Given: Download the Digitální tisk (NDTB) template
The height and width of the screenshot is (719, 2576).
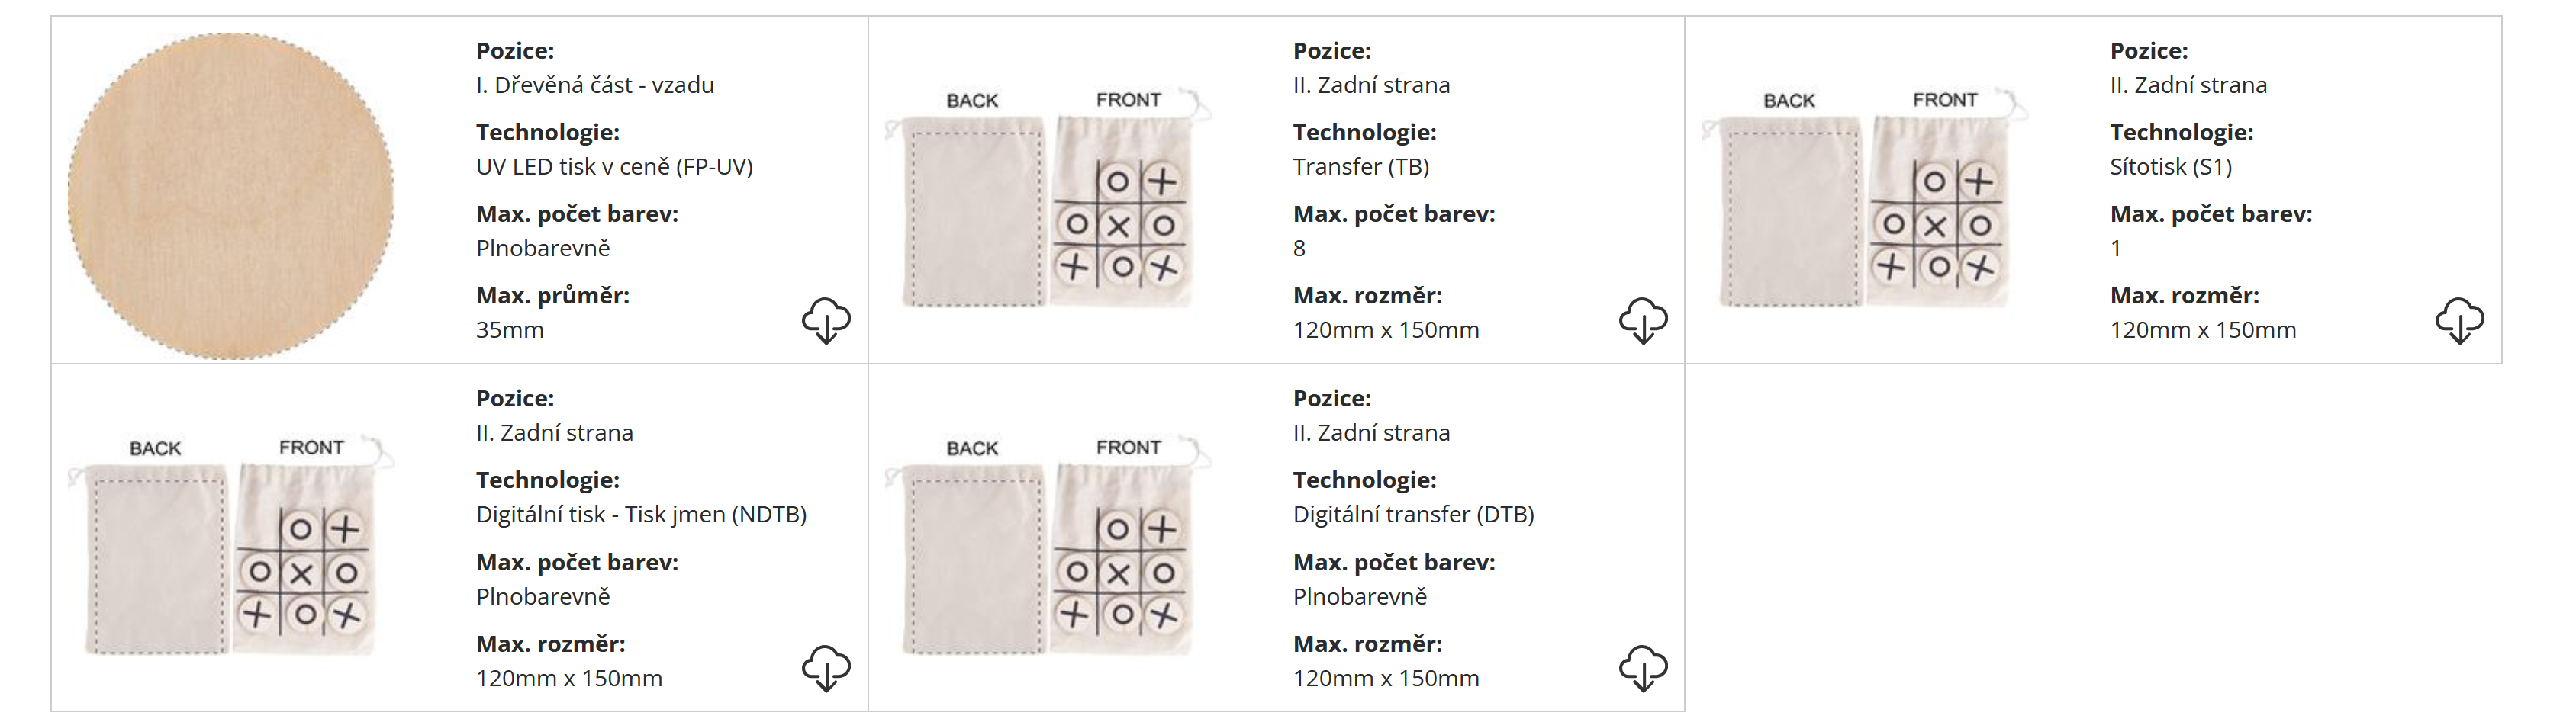Looking at the screenshot, I should (826, 668).
